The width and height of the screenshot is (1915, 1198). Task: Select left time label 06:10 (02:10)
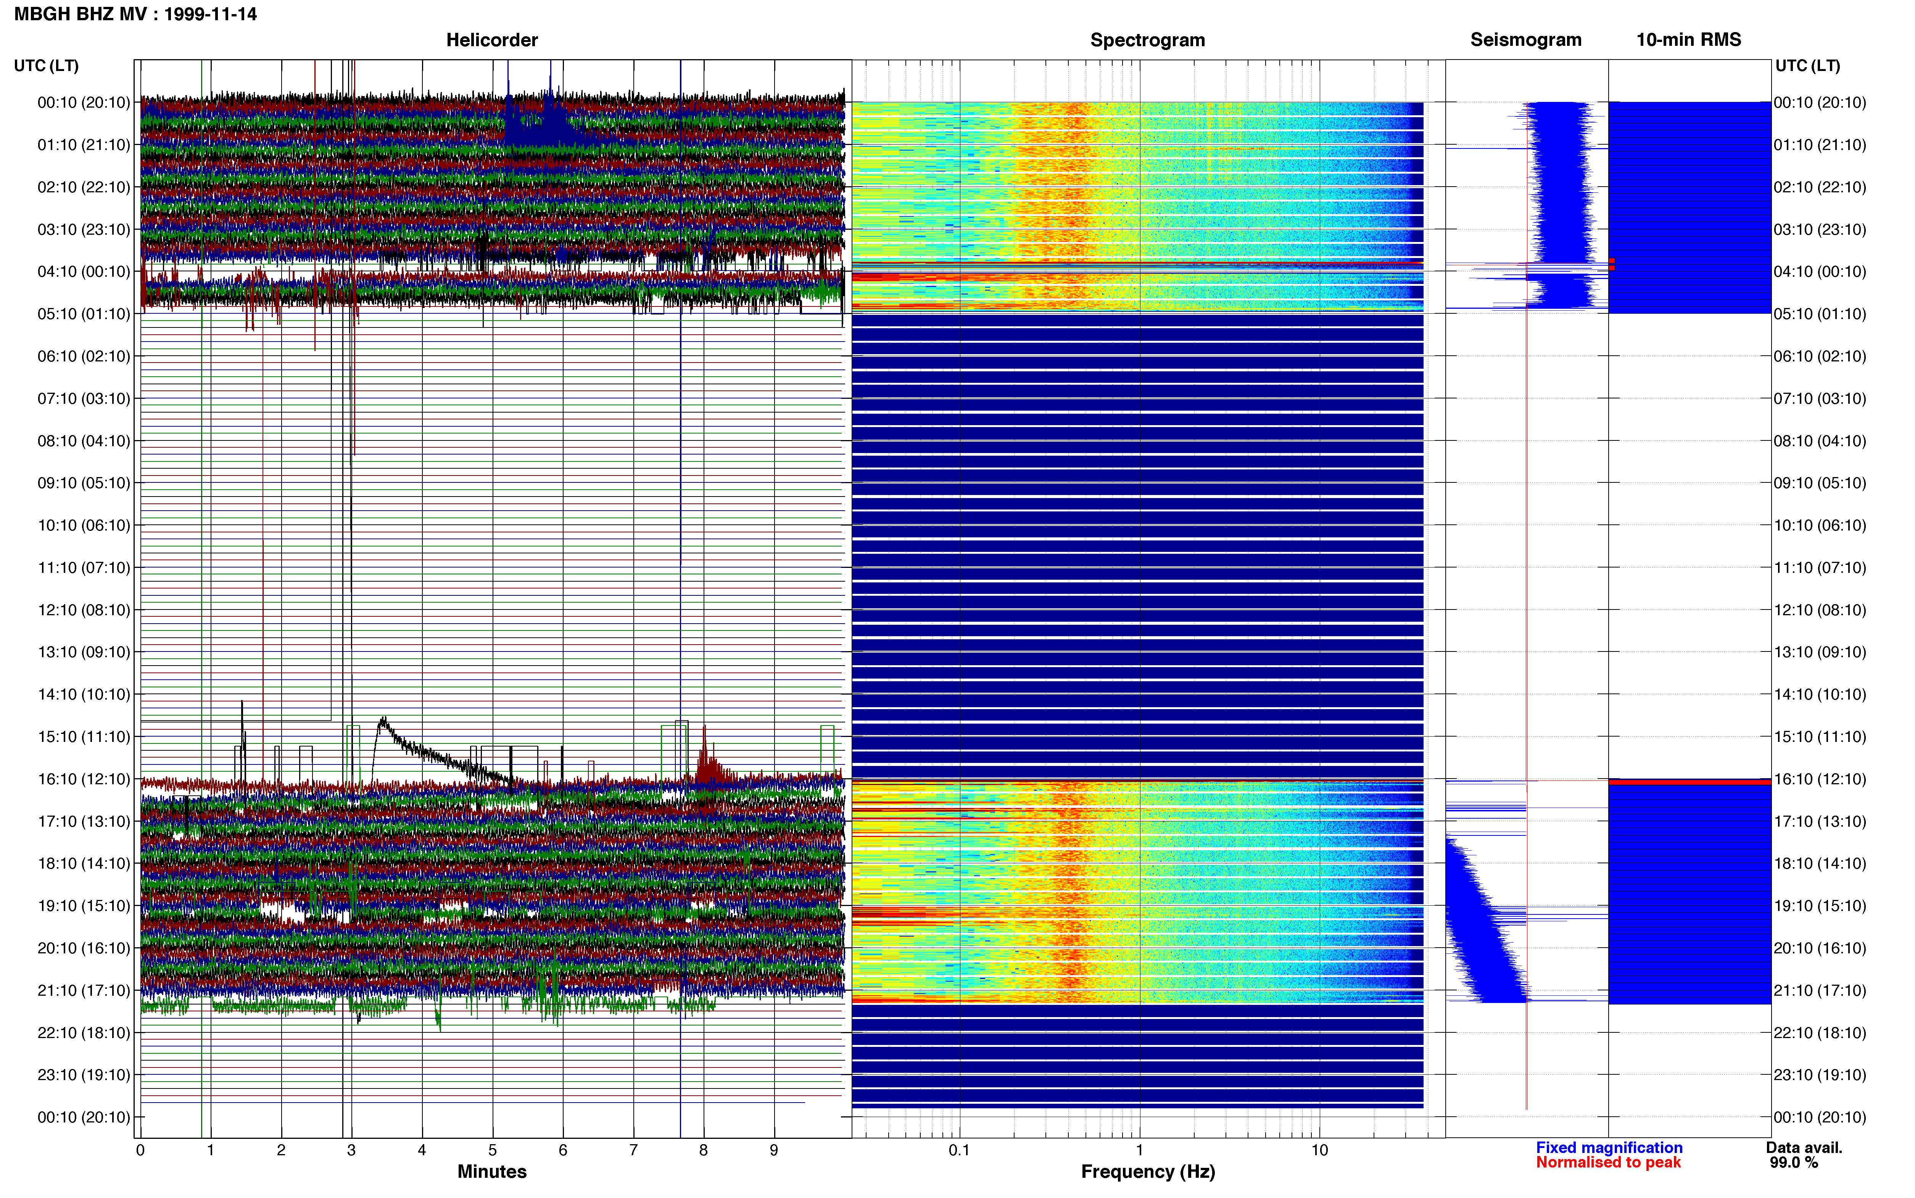tap(84, 356)
